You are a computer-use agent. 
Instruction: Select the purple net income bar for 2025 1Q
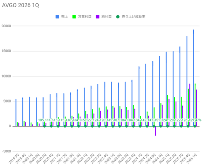pos(169,113)
